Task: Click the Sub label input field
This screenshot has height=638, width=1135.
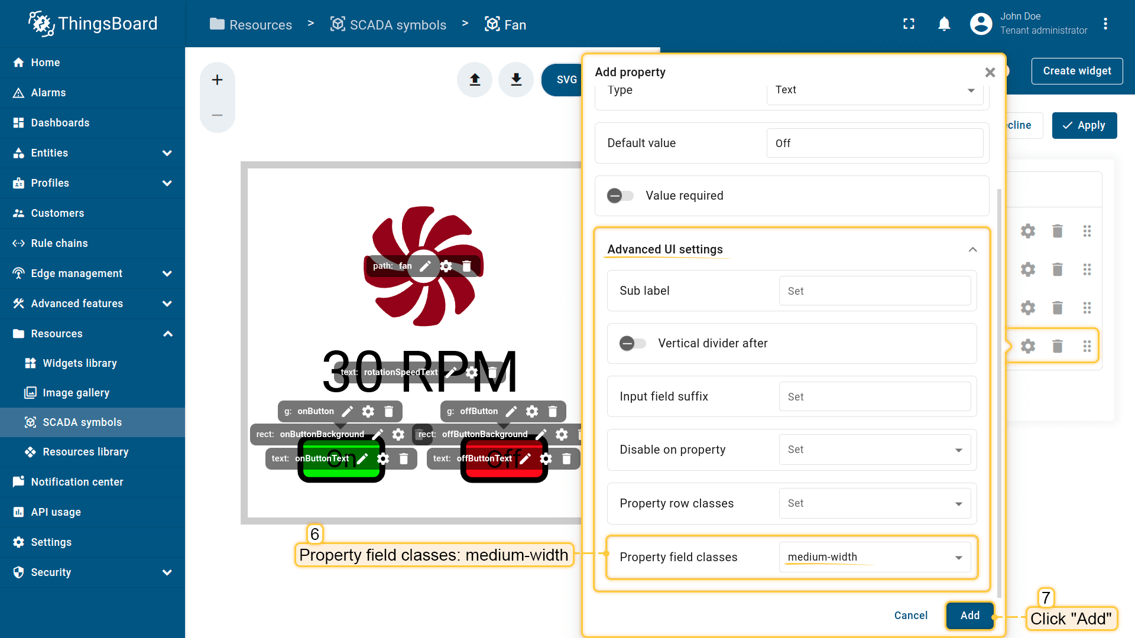Action: [875, 291]
